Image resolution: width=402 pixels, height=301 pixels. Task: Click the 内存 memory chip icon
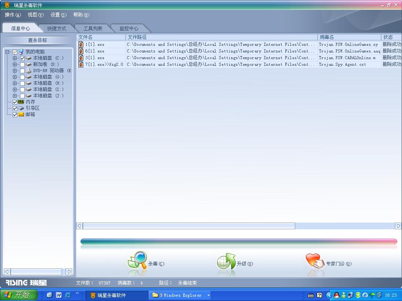pos(21,102)
